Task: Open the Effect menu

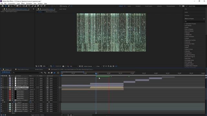Action: point(23,4)
